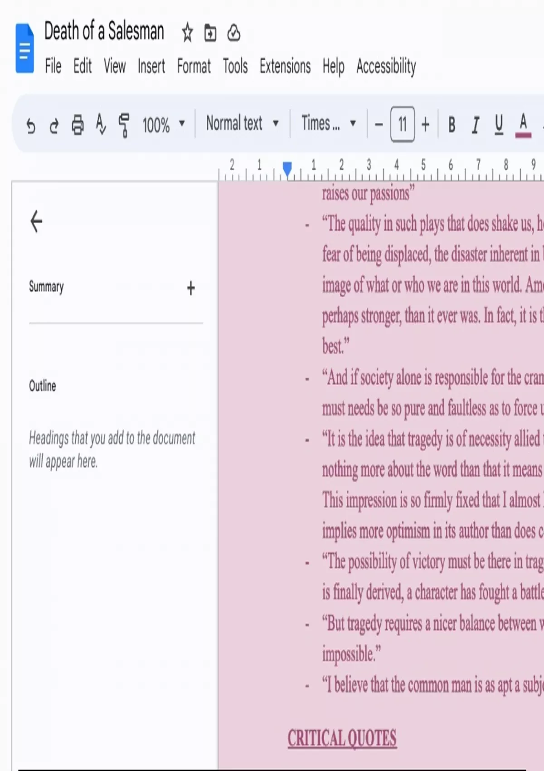The height and width of the screenshot is (771, 544).
Task: Open the 100% zoom dropdown
Action: pos(163,124)
